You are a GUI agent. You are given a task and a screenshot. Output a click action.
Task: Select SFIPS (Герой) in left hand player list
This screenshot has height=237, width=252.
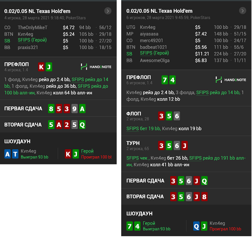(32, 40)
